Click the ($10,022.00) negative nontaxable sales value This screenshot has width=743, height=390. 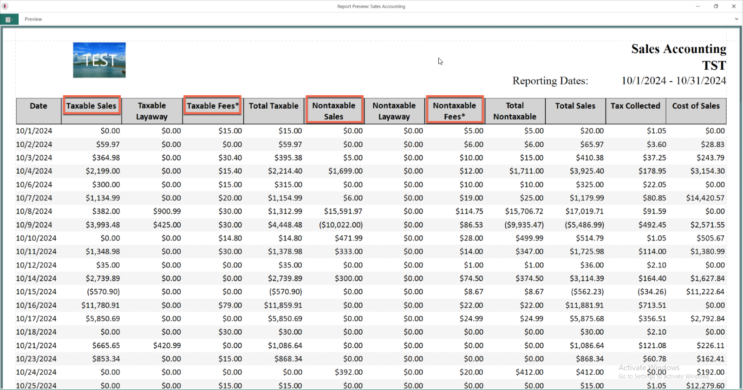341,225
